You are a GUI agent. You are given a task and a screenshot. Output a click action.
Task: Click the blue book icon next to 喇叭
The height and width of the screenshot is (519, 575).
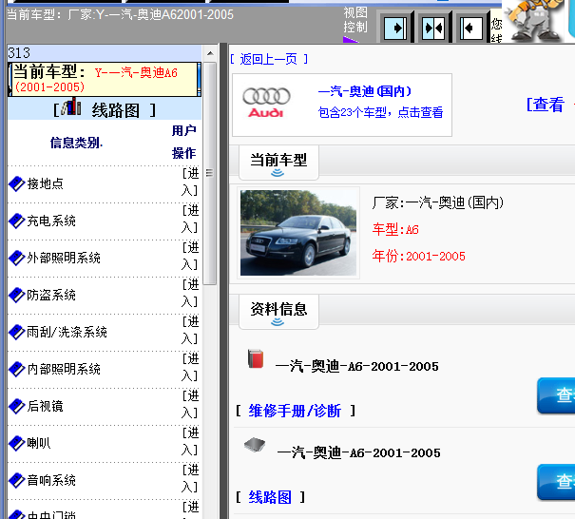click(16, 443)
